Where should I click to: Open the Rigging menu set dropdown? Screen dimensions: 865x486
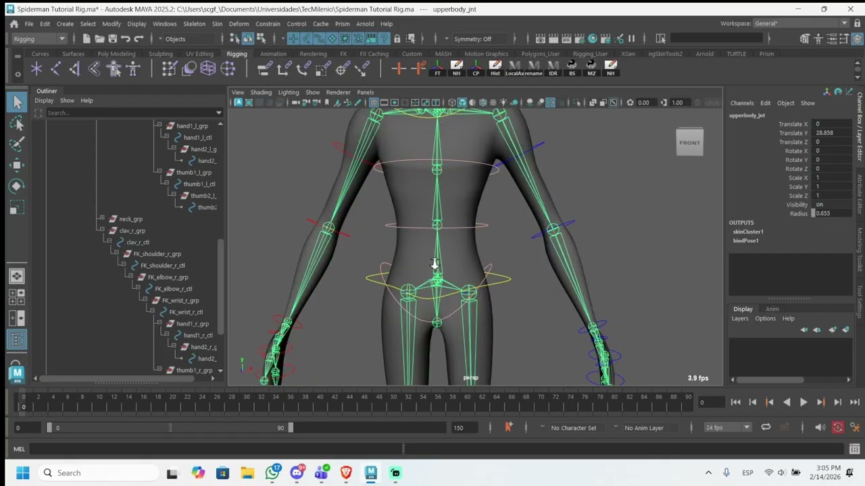point(39,38)
